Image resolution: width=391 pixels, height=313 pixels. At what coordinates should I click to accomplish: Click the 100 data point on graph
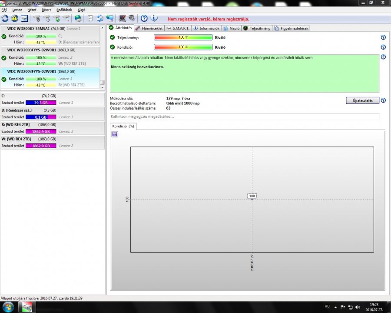coord(252,199)
